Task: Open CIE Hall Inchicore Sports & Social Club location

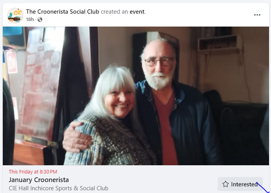Action: 58,188
